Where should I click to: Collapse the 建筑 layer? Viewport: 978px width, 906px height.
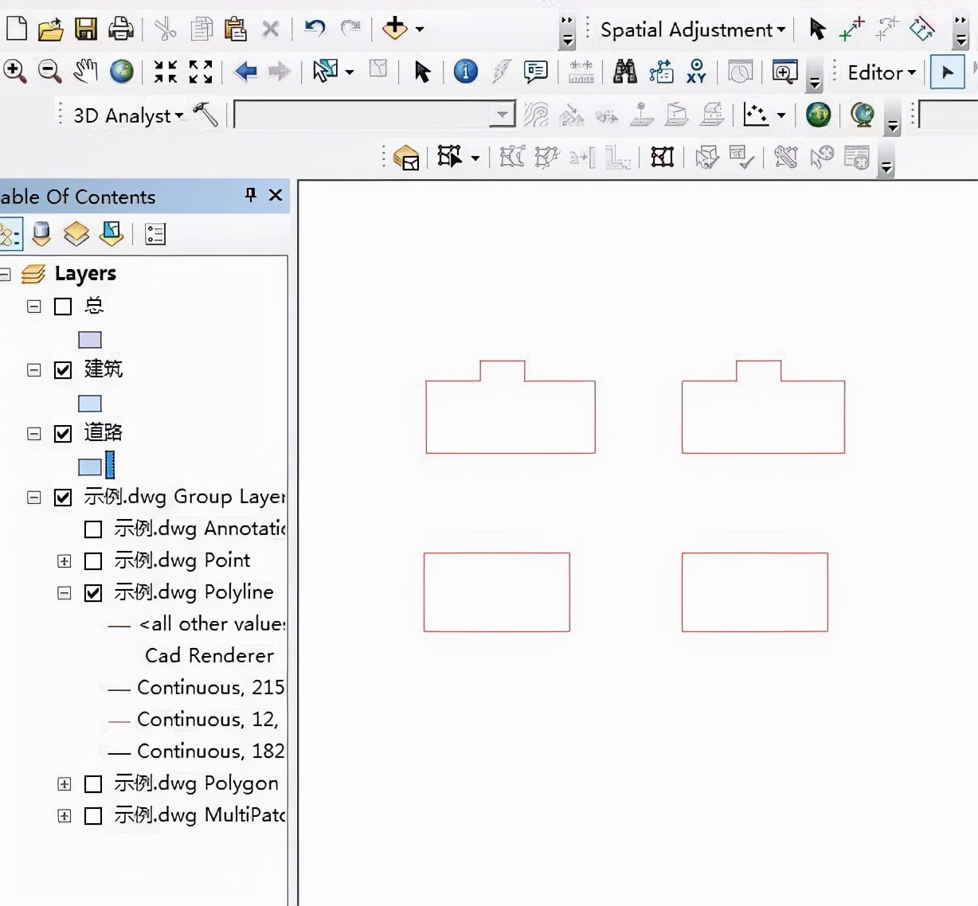[33, 370]
